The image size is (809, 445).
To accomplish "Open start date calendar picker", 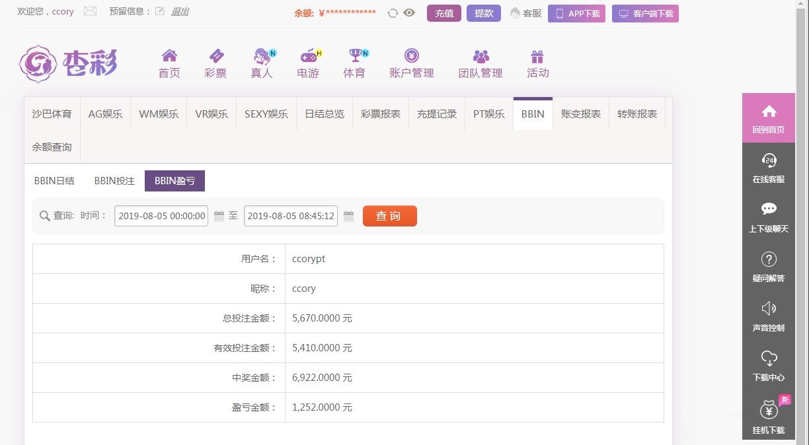I will point(219,216).
